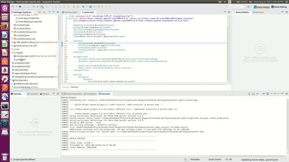Click Smart Insert status bar entry
Viewport: 289px width, 162px height.
[214, 159]
